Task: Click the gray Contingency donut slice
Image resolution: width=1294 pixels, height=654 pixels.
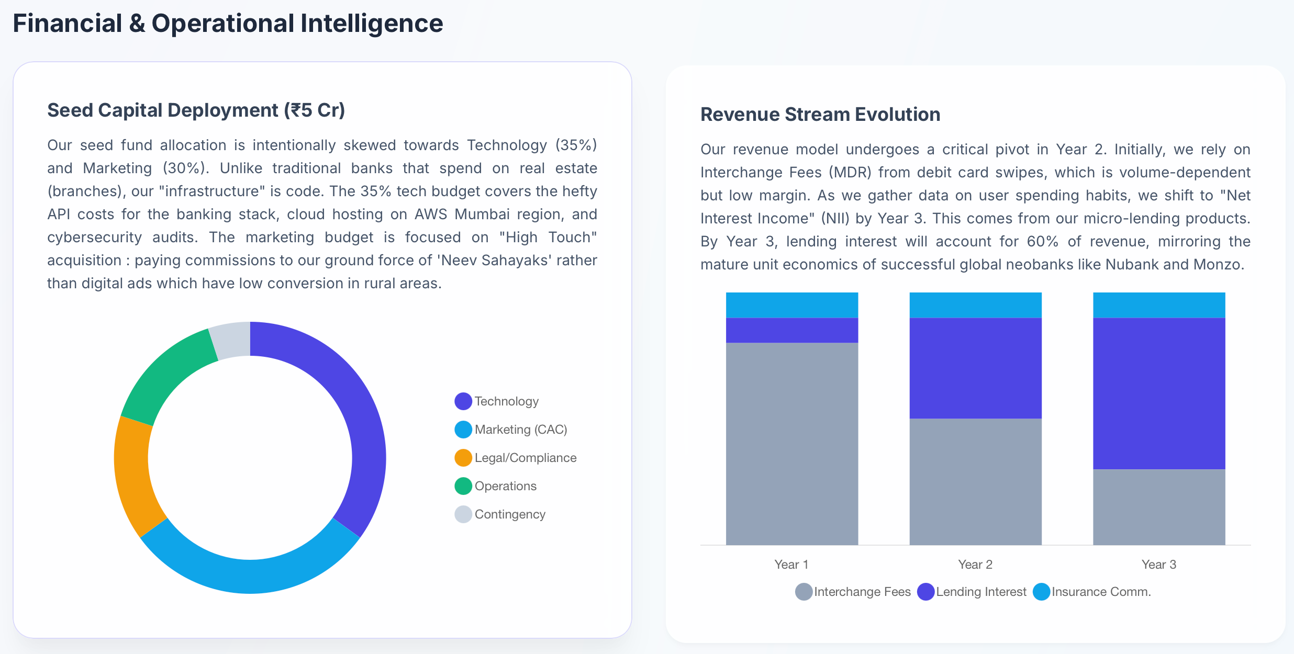Action: pyautogui.click(x=232, y=340)
